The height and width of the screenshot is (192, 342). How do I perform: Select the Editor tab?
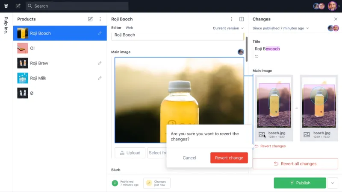(x=116, y=28)
